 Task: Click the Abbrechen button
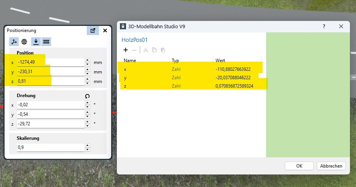point(331,166)
